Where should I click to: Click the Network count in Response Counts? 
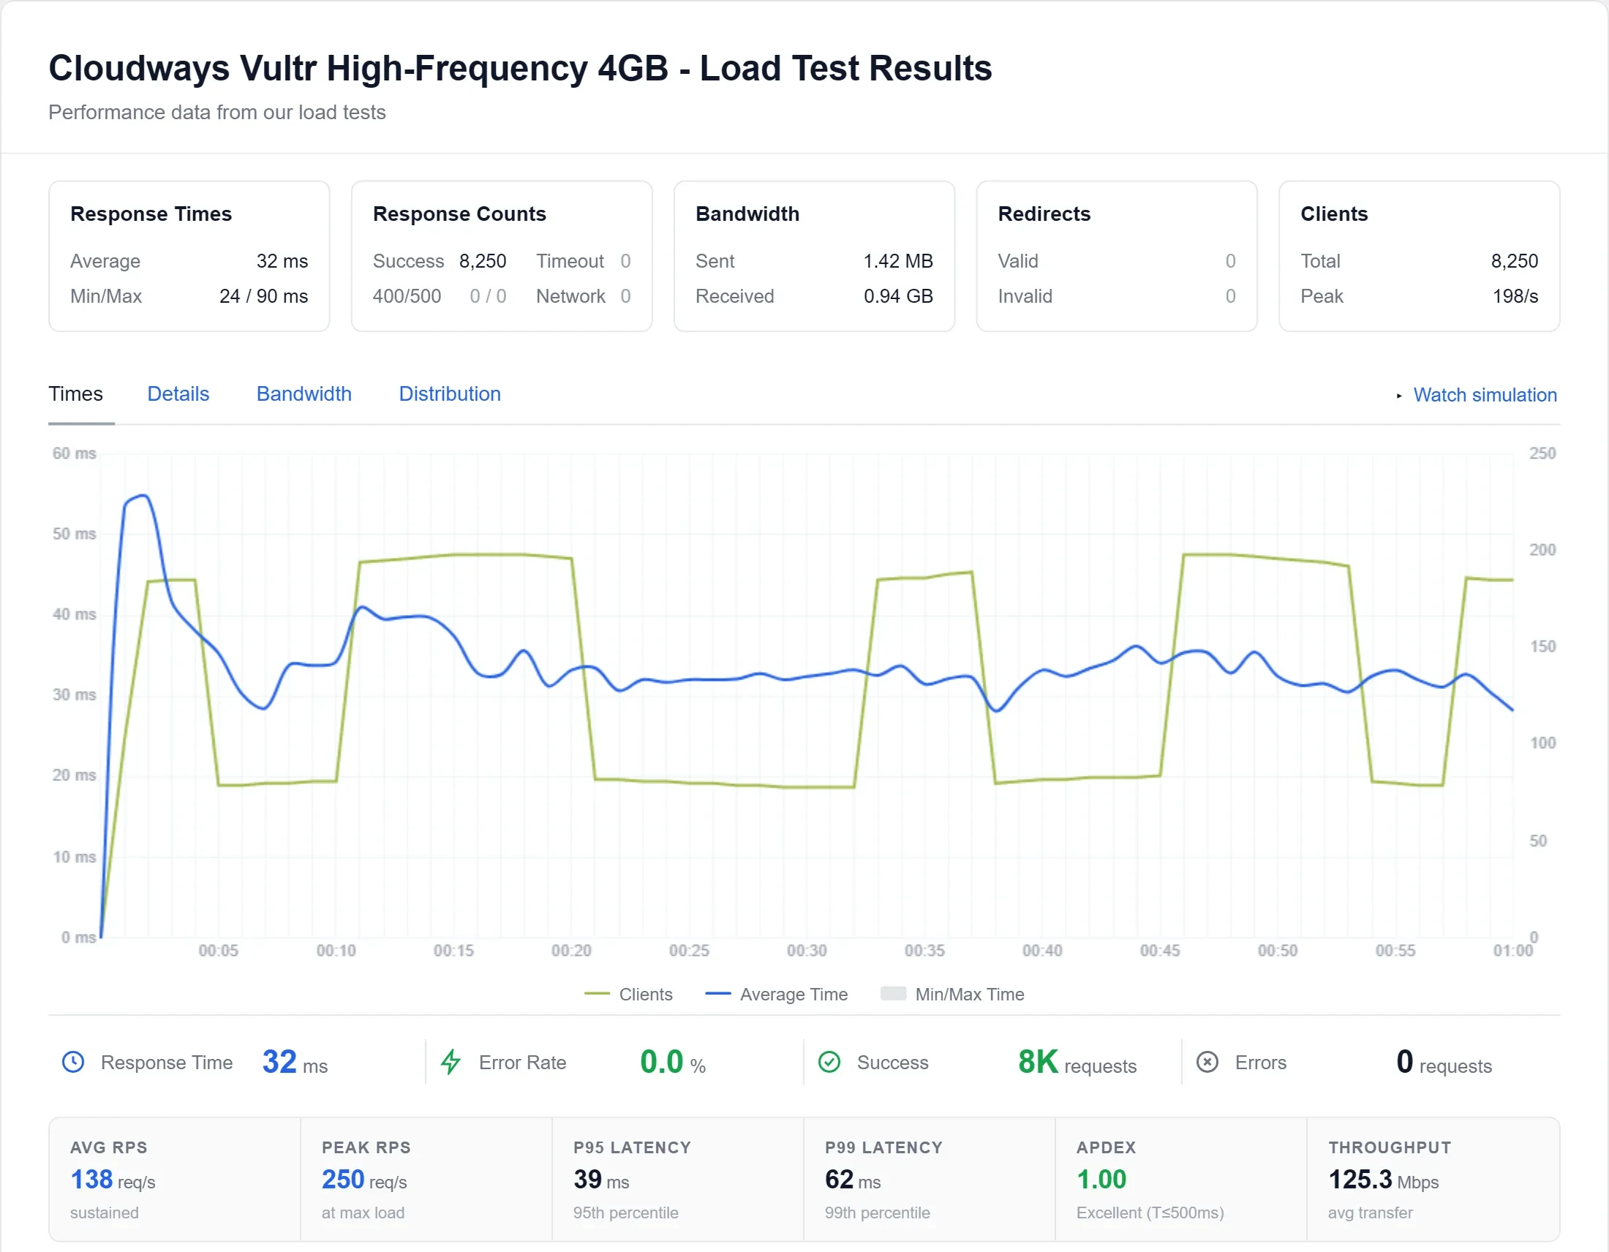pyautogui.click(x=625, y=296)
